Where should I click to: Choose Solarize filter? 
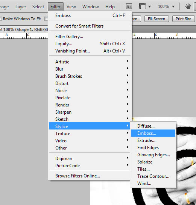153,162
